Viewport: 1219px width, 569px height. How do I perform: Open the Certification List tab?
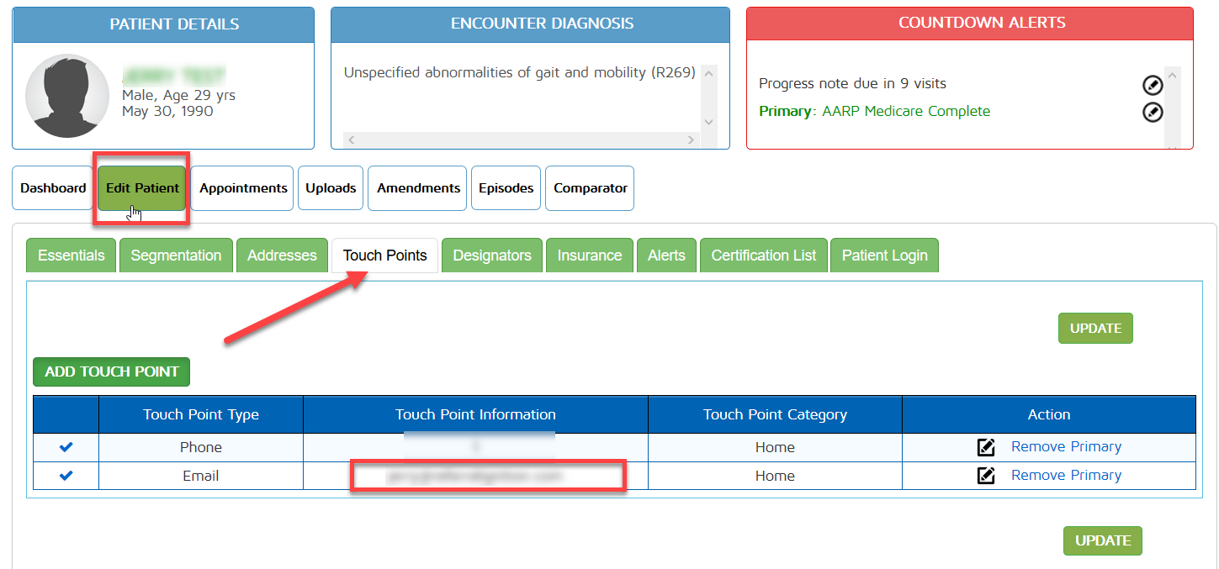coord(763,256)
